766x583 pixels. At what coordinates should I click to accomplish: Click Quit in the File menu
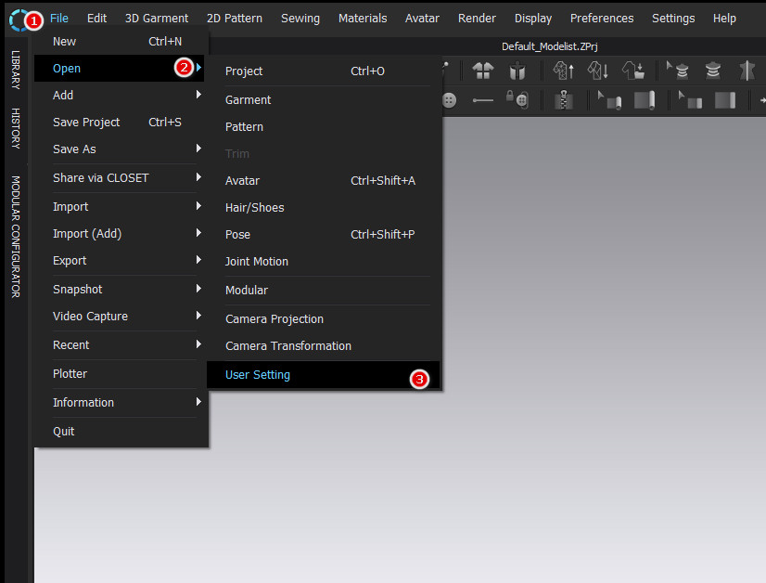coord(64,431)
